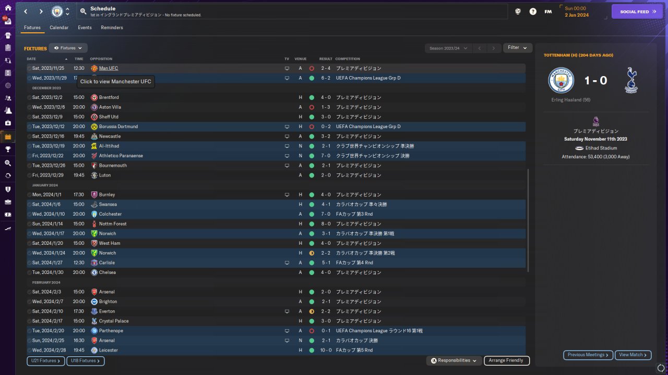Screen dimensions: 668x375
Task: Open the briefcase icon in sidebar
Action: point(8,202)
